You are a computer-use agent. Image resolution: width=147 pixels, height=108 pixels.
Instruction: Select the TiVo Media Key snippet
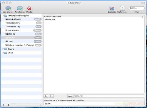pyautogui.click(x=21, y=27)
